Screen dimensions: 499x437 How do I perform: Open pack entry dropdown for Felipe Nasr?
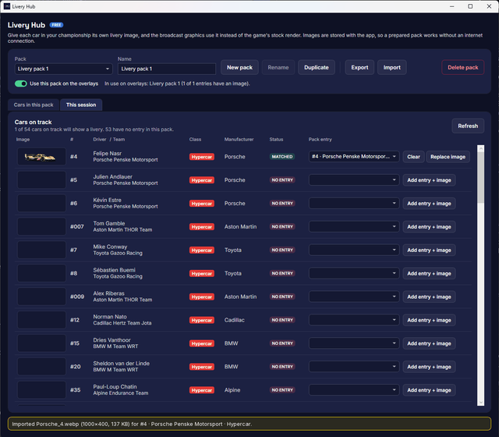[x=354, y=156]
